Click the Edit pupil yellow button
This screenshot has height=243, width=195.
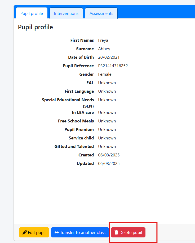(34, 232)
